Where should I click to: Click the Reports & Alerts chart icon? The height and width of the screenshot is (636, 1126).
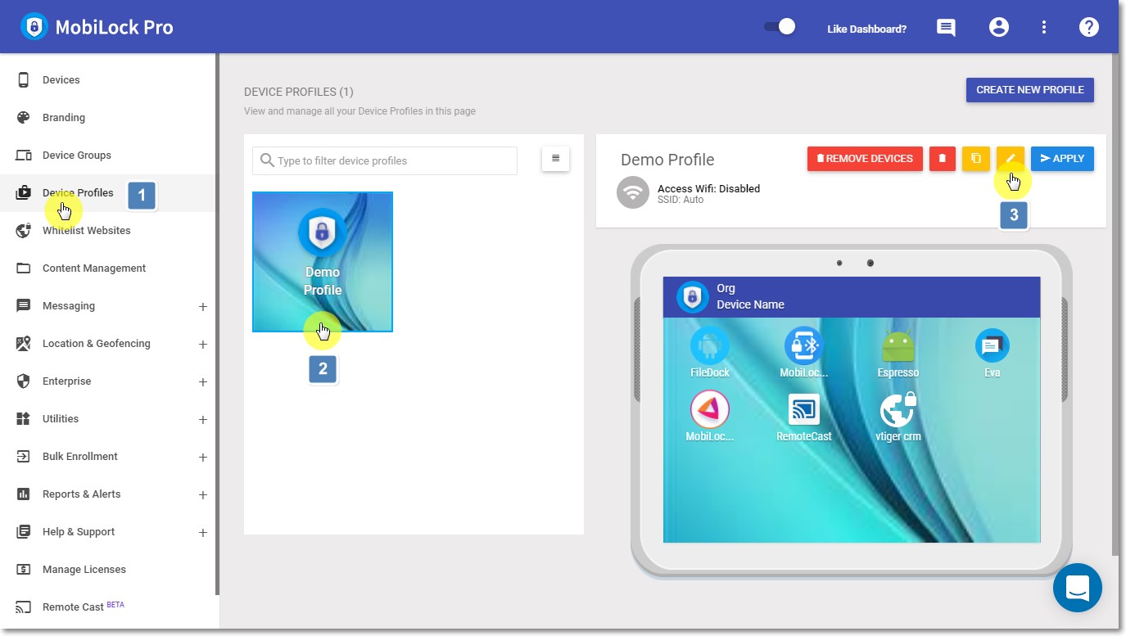coord(24,494)
